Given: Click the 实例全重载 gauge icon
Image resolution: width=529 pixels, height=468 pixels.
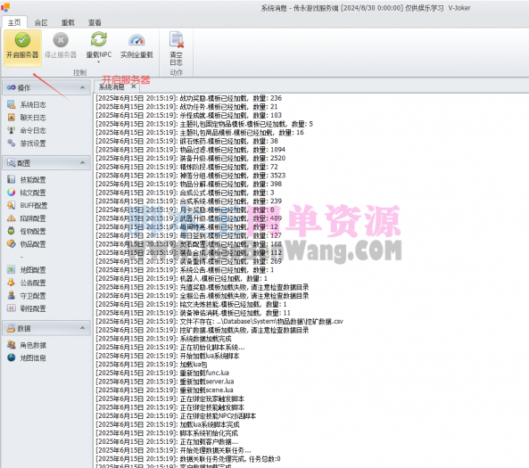Looking at the screenshot, I should tap(136, 40).
